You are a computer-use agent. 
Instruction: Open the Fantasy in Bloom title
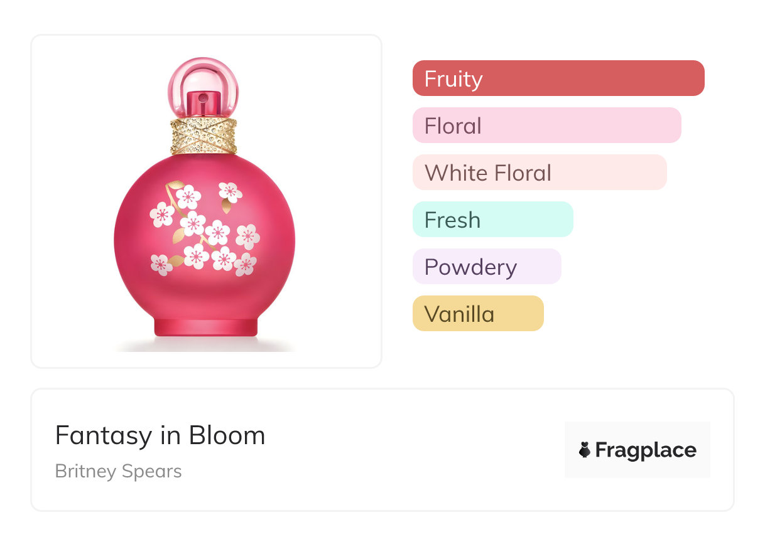(160, 435)
